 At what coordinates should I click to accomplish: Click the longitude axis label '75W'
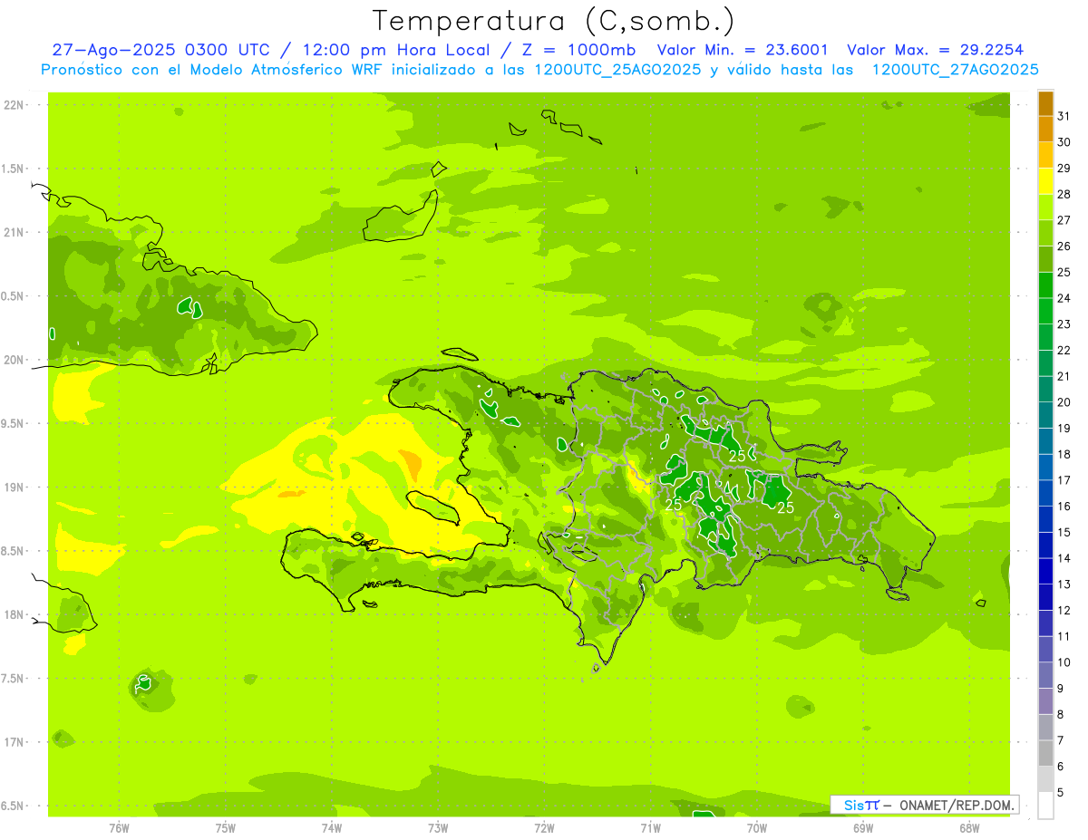[226, 828]
